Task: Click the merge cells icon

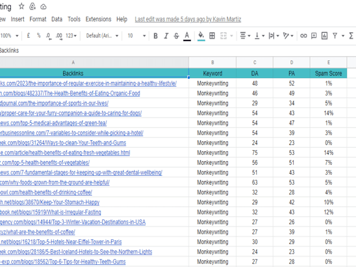Action: point(223,36)
